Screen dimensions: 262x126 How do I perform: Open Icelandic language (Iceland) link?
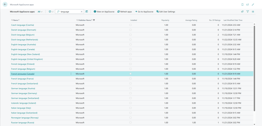(24, 103)
